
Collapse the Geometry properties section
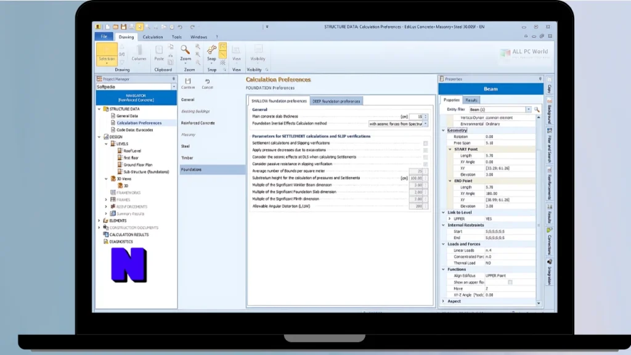[444, 131]
